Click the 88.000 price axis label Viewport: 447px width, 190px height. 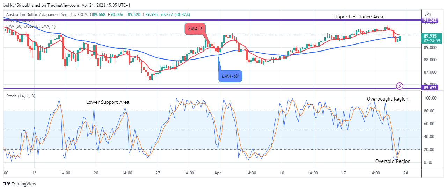coord(430,60)
